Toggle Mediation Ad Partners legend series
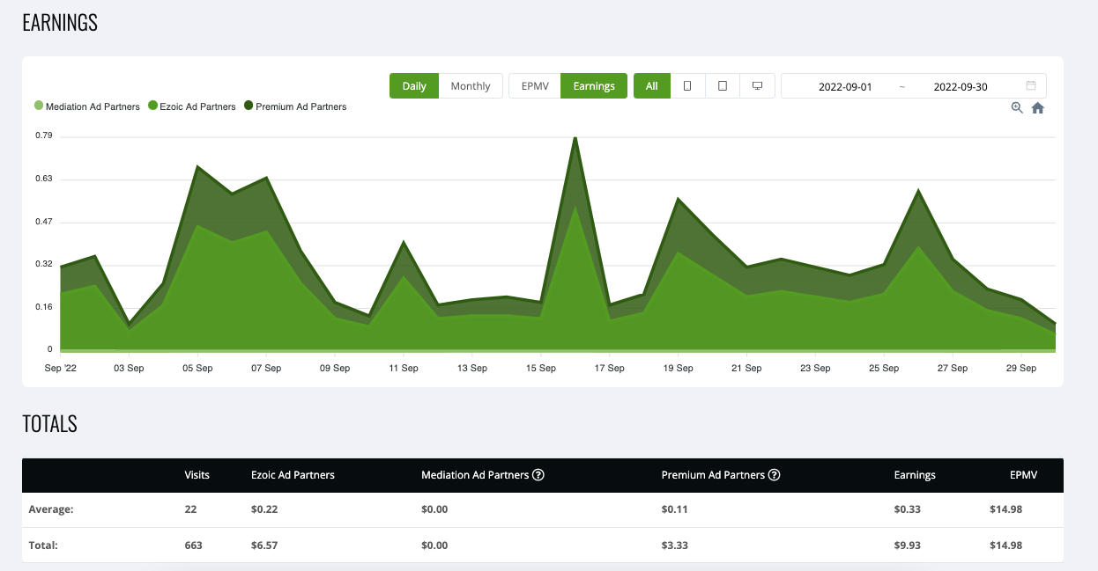The image size is (1098, 571). [87, 106]
